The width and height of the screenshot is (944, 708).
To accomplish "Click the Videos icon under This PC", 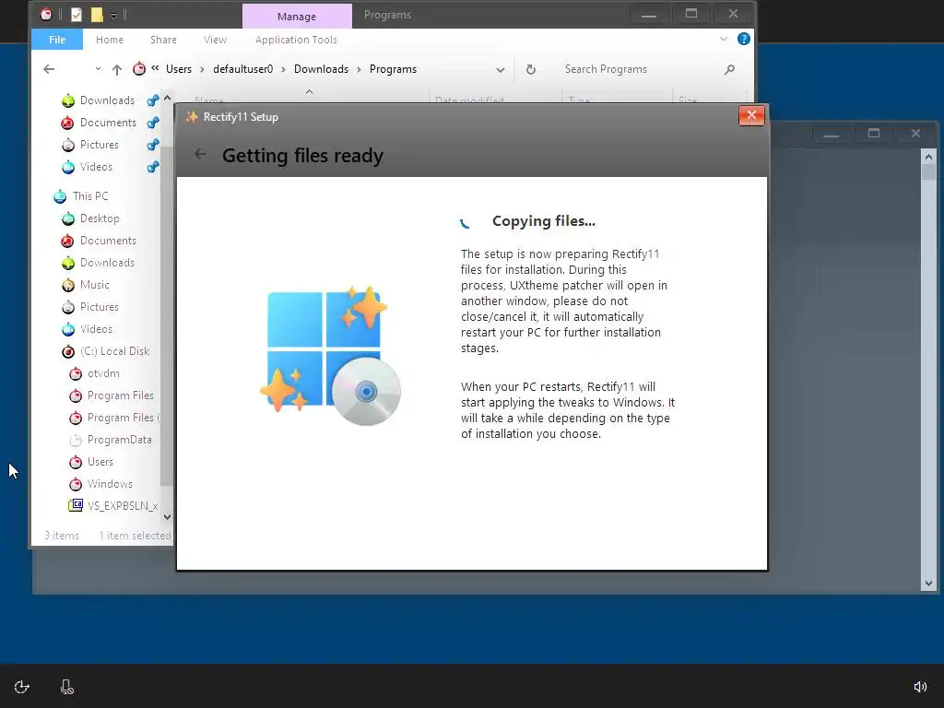I will point(68,329).
